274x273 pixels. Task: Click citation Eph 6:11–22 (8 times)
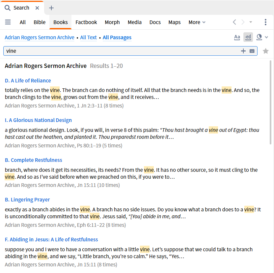point(65,225)
